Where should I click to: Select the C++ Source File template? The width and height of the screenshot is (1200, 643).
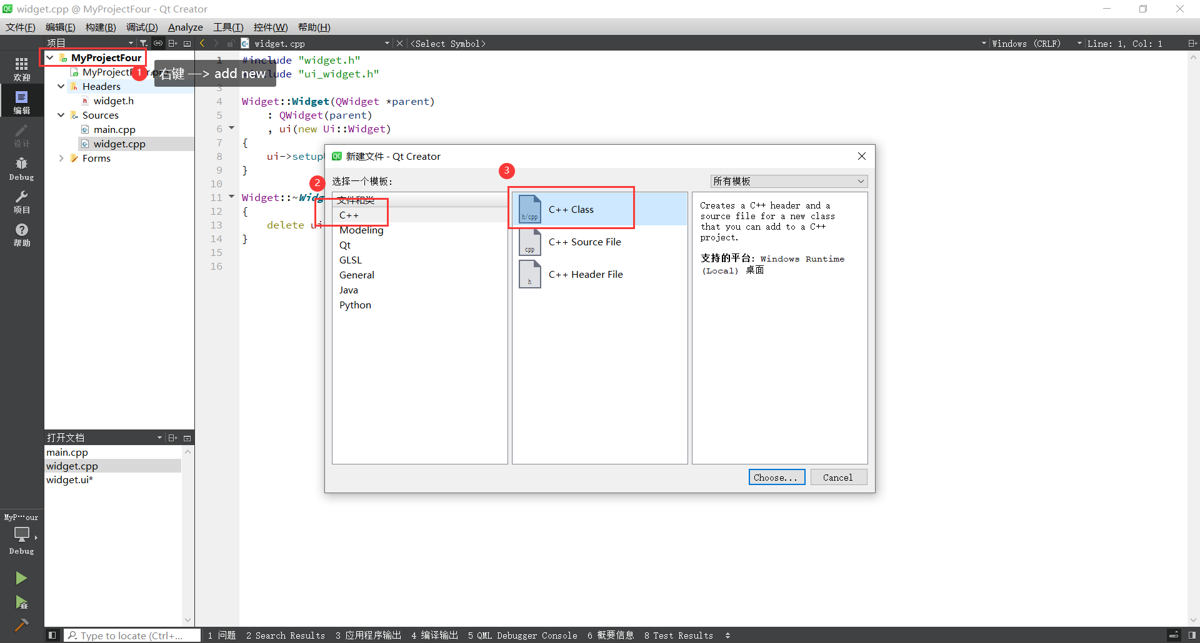coord(599,242)
